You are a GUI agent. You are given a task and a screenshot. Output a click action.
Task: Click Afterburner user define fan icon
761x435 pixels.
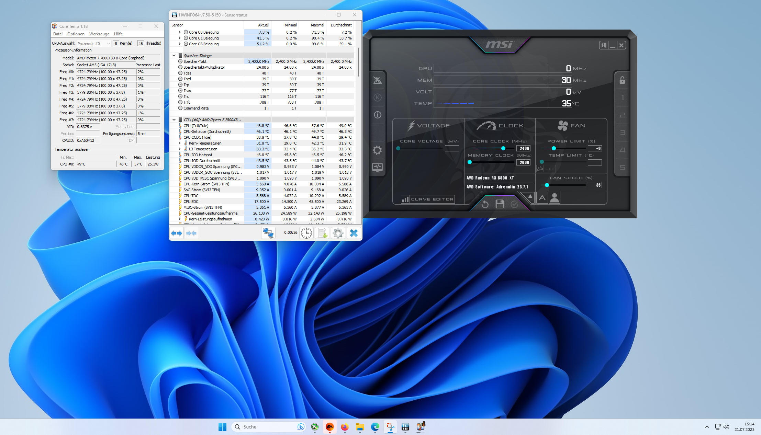click(x=554, y=198)
